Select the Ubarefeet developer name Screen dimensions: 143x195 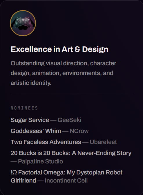point(103,142)
